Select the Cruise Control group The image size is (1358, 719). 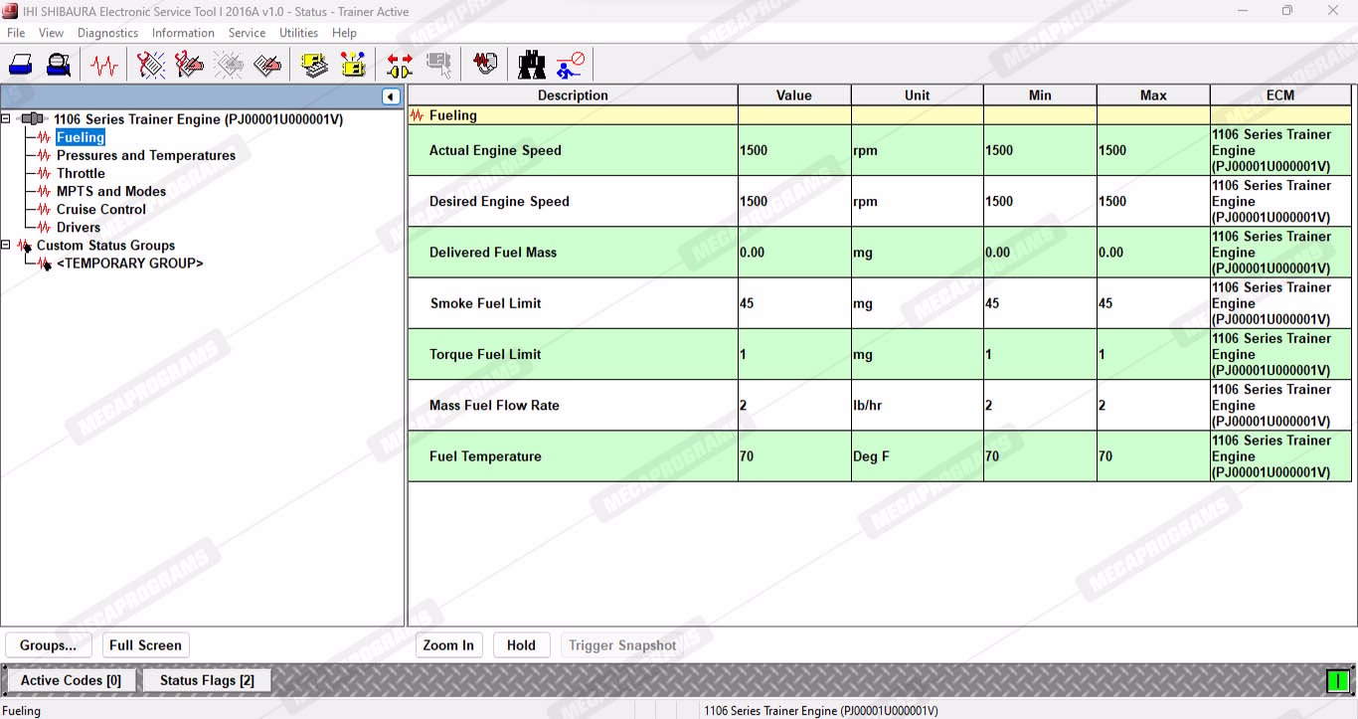(100, 210)
